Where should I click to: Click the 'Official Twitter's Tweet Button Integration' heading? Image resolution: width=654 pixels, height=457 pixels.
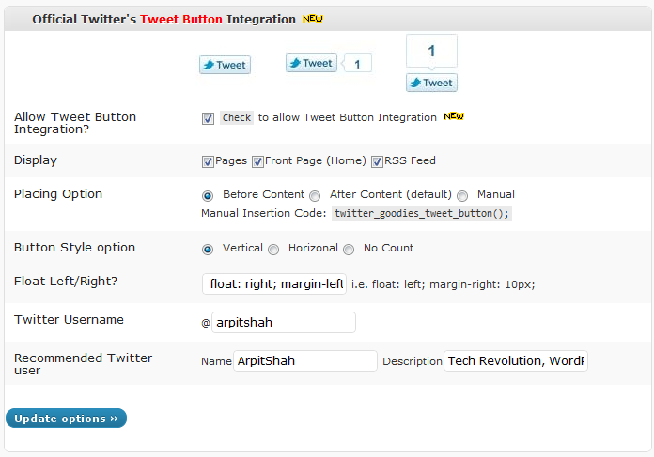[163, 19]
